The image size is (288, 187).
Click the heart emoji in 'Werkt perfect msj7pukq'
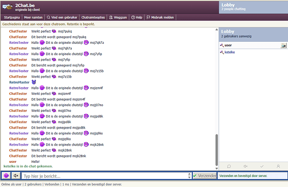pos(54,31)
